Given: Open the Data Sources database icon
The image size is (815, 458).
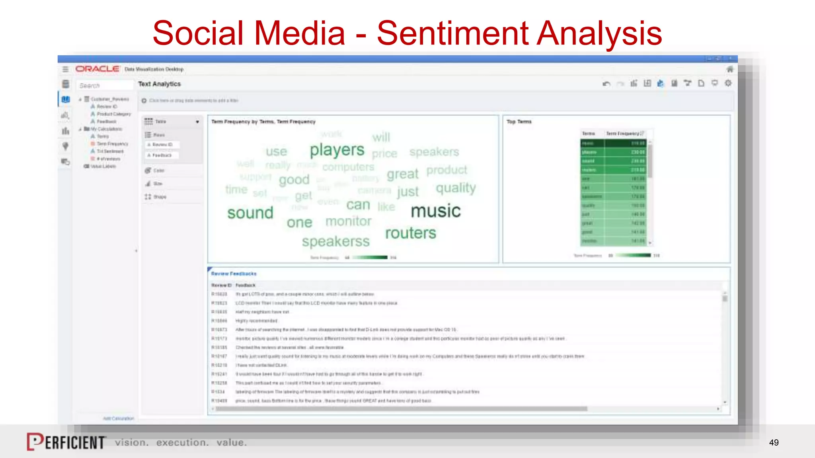Looking at the screenshot, I should click(66, 84).
